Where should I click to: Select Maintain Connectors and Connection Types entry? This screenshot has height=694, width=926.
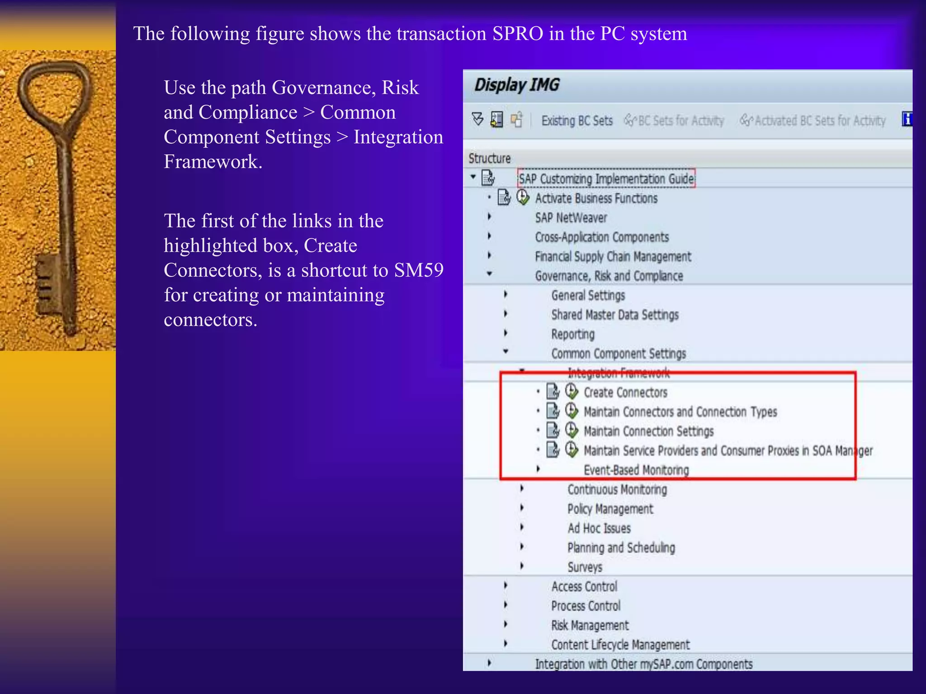[x=680, y=412]
